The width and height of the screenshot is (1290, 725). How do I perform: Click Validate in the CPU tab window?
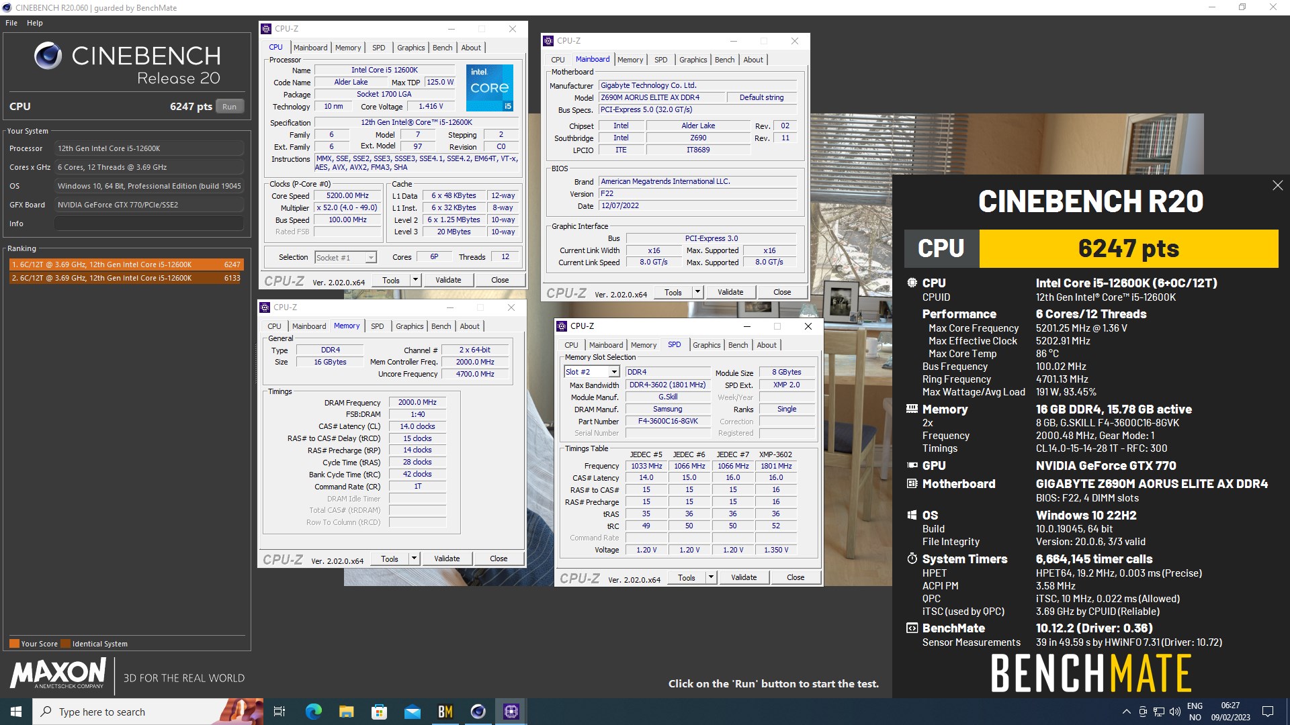tap(448, 280)
